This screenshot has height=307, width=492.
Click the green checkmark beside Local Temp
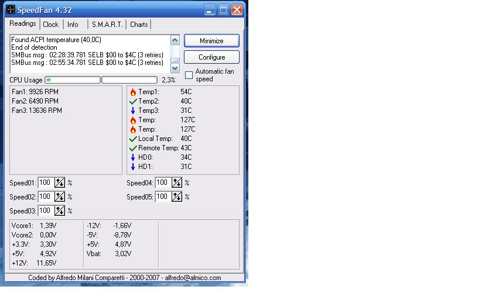[133, 139]
